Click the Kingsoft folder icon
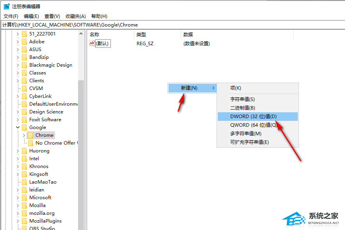The image size is (345, 230). coord(25,174)
